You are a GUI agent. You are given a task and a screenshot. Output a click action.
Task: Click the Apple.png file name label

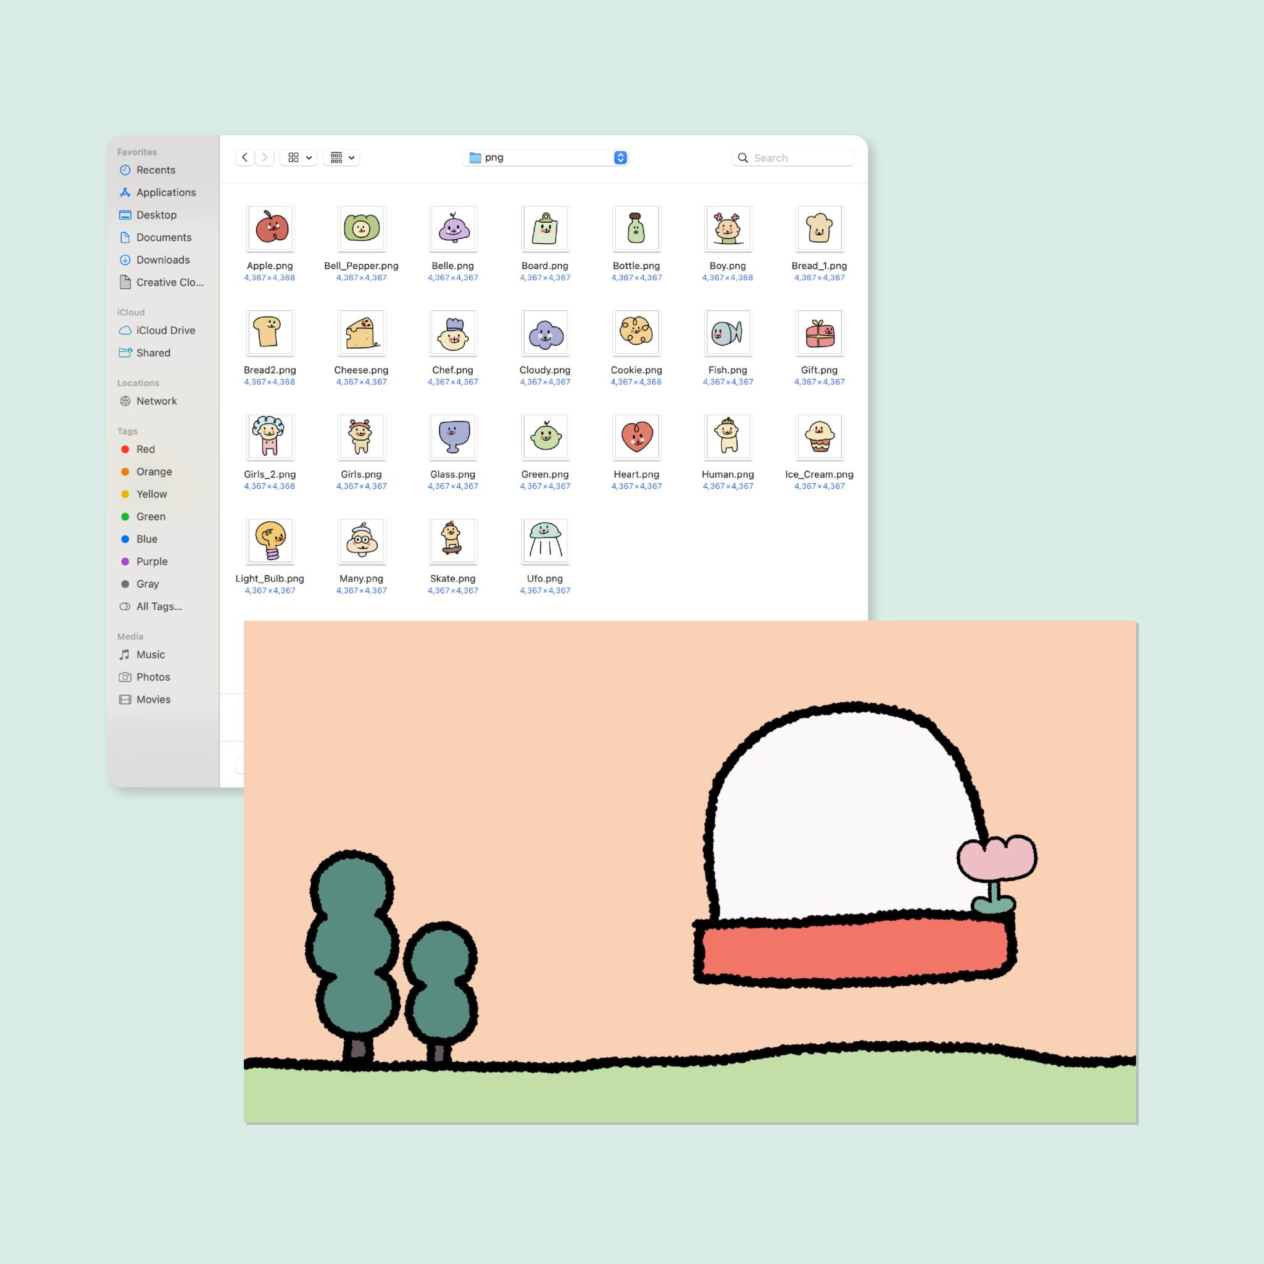tap(270, 266)
